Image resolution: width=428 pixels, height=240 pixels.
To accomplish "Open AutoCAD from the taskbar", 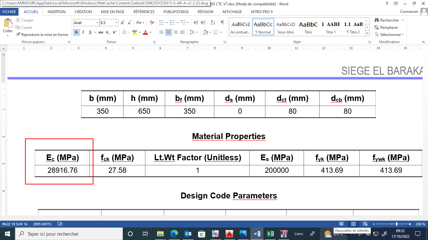I will coord(229,234).
